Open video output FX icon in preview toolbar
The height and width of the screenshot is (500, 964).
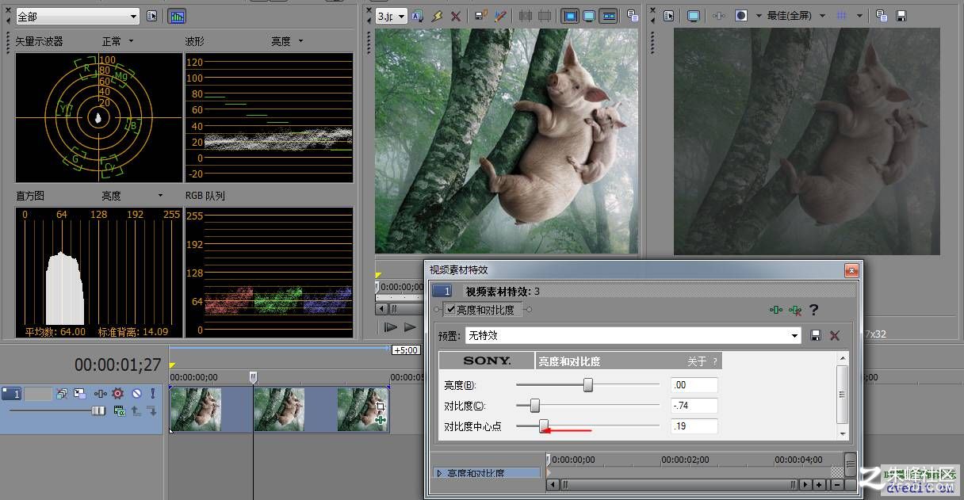click(x=718, y=16)
